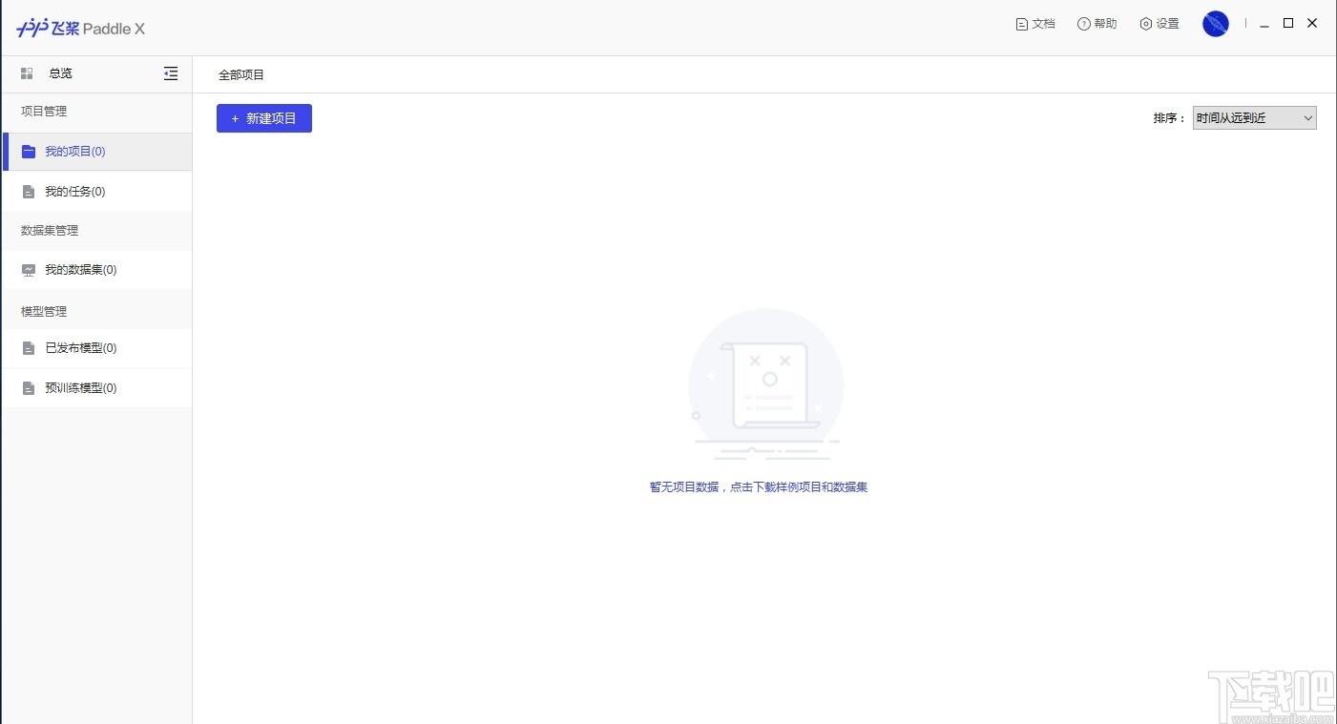This screenshot has height=724, width=1337.
Task: Click the 文档 document icon
Action: click(x=1021, y=24)
